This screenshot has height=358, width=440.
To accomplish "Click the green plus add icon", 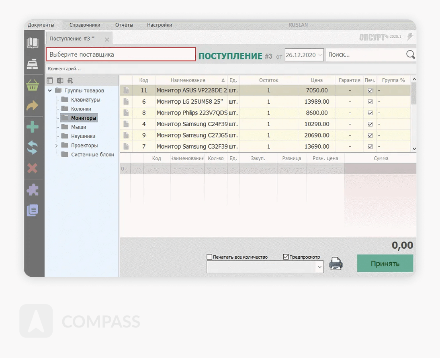I will (x=33, y=127).
